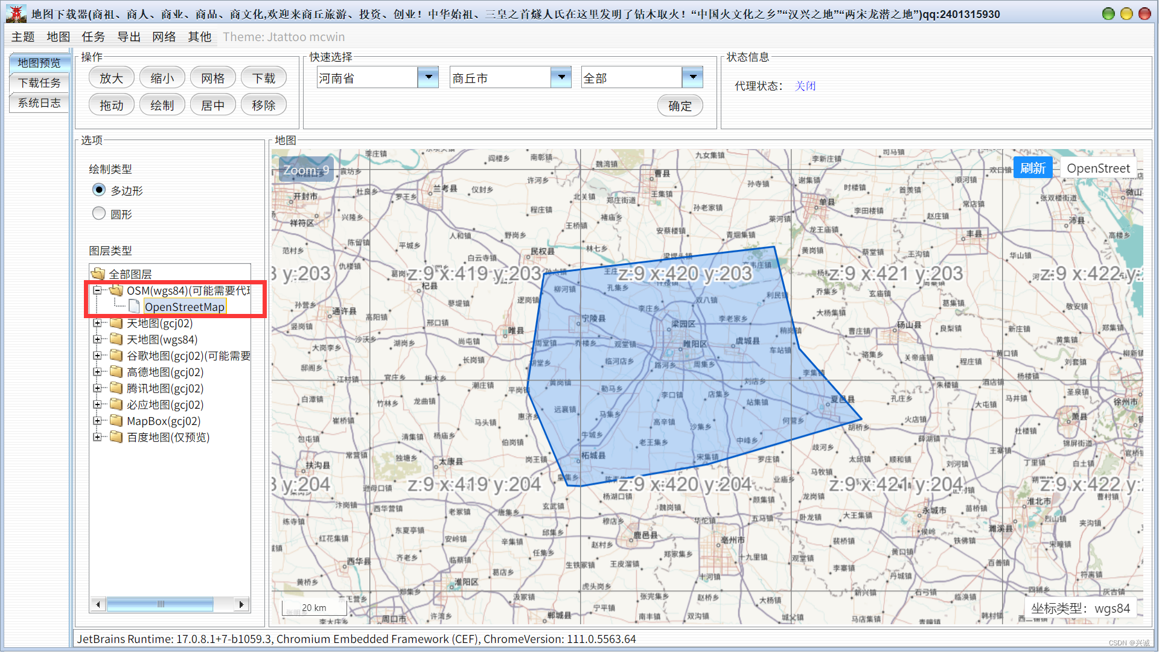The height and width of the screenshot is (652, 1159).
Task: Click the MapBox(gcj02) folder icon
Action: point(117,421)
